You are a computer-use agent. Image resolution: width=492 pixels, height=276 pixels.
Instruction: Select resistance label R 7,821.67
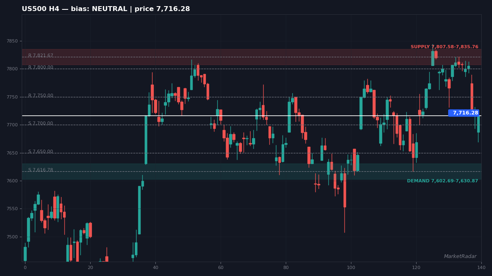(x=41, y=56)
